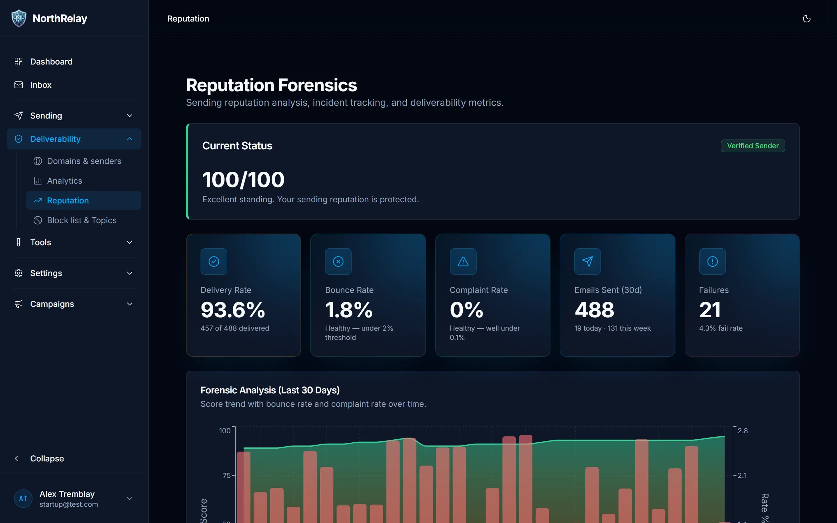Screen dimensions: 837x523
Task: Click the Tools sidebar icon
Action: (x=19, y=242)
